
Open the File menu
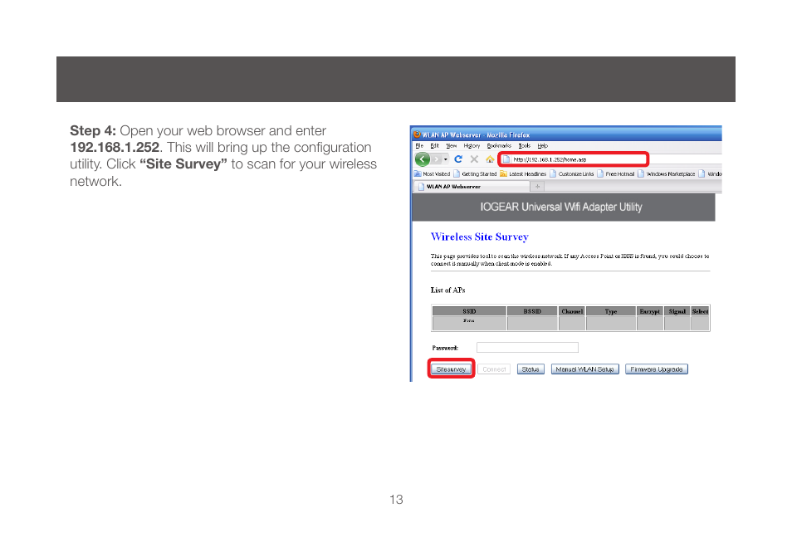click(x=419, y=146)
